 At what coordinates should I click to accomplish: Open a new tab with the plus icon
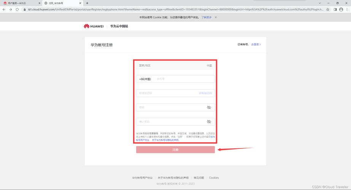point(87,3)
